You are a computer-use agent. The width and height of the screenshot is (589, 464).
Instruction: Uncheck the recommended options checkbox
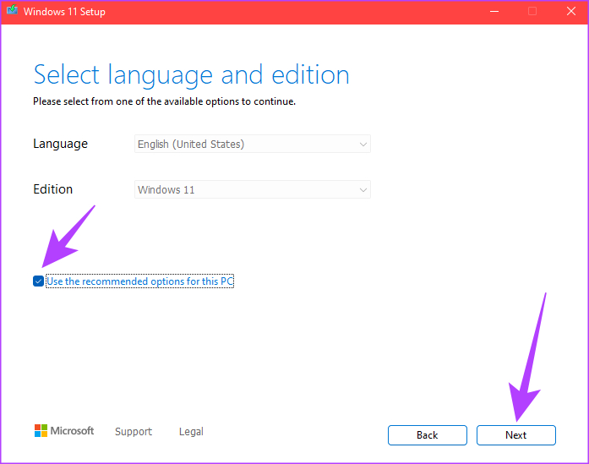[38, 281]
